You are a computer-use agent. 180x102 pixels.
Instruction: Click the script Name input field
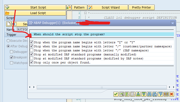point(22,29)
